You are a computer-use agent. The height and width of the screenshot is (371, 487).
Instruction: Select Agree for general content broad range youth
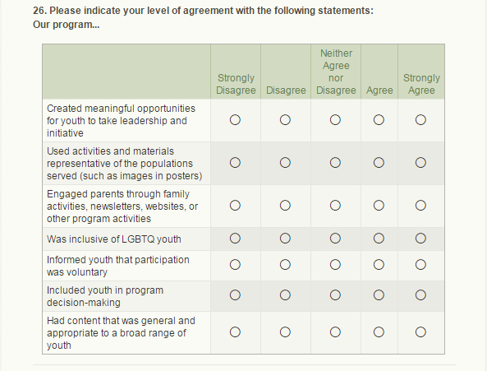click(379, 332)
